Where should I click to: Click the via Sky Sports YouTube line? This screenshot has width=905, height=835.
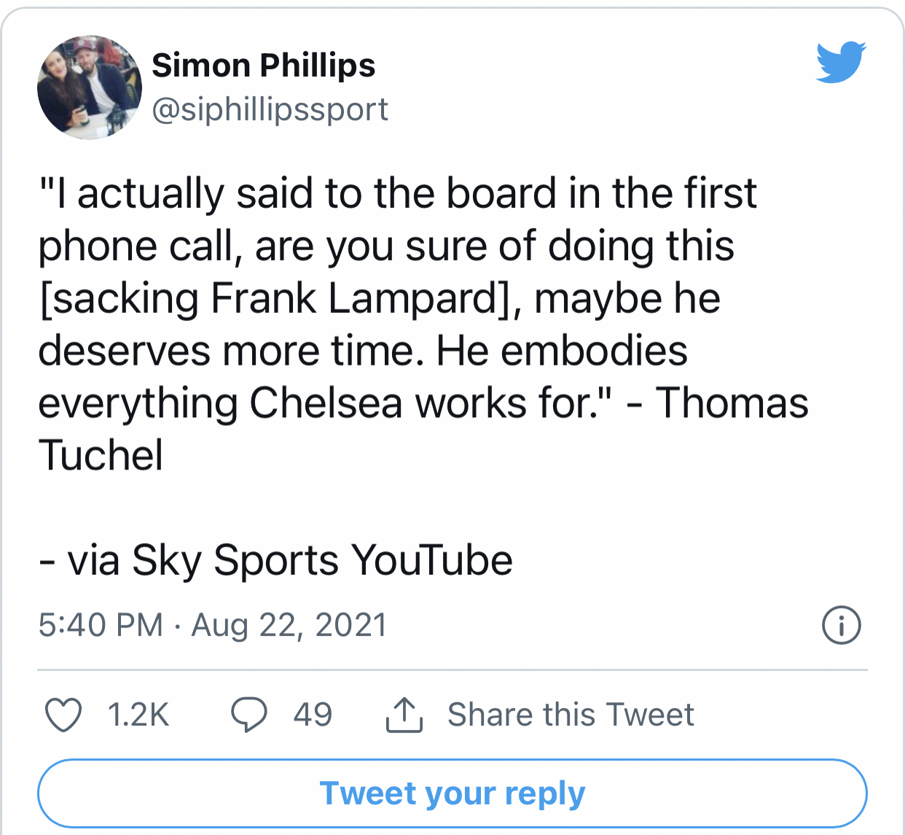[x=275, y=561]
